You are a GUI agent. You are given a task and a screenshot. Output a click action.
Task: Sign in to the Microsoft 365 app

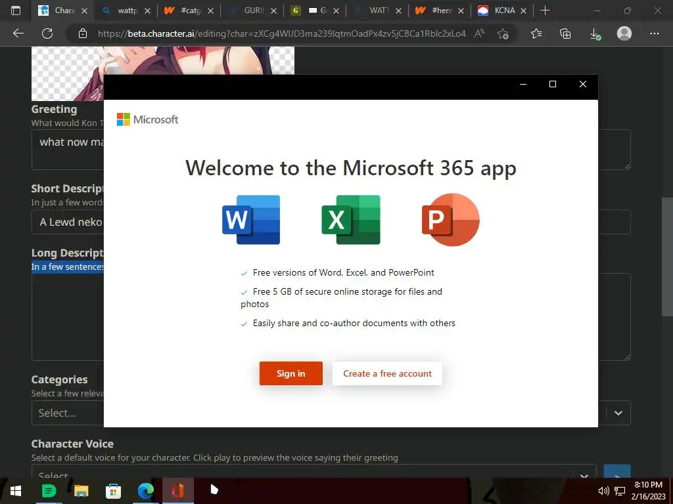point(290,373)
